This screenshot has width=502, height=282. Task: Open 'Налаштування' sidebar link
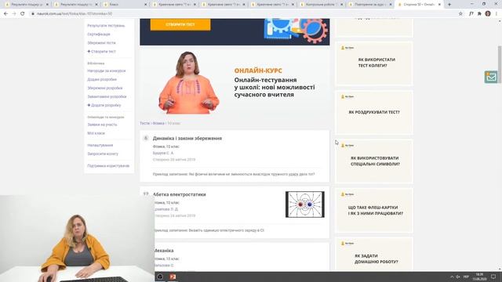click(x=100, y=145)
